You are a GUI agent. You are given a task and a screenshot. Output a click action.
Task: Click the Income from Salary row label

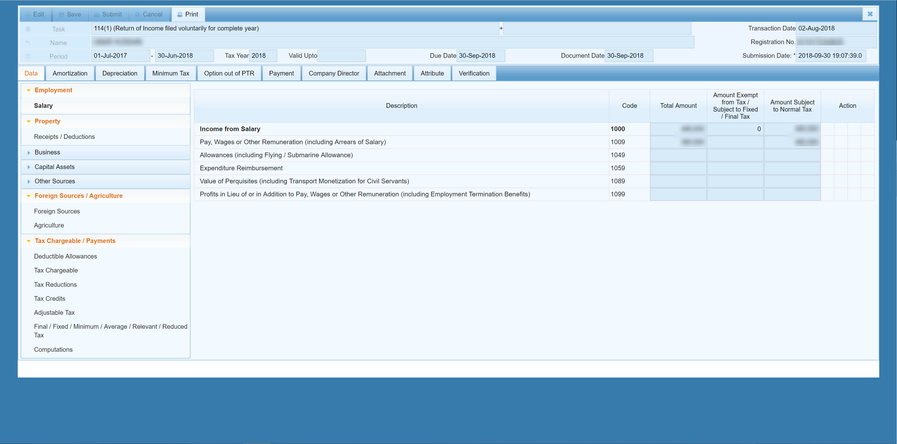[x=230, y=129]
